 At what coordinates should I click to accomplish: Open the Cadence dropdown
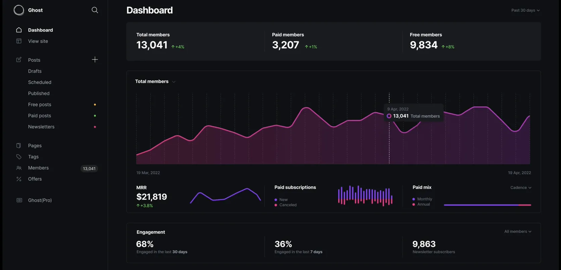coord(521,187)
